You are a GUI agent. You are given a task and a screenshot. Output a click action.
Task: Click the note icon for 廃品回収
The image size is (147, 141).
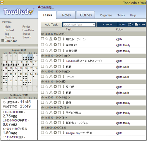pyautogui.click(x=59, y=45)
